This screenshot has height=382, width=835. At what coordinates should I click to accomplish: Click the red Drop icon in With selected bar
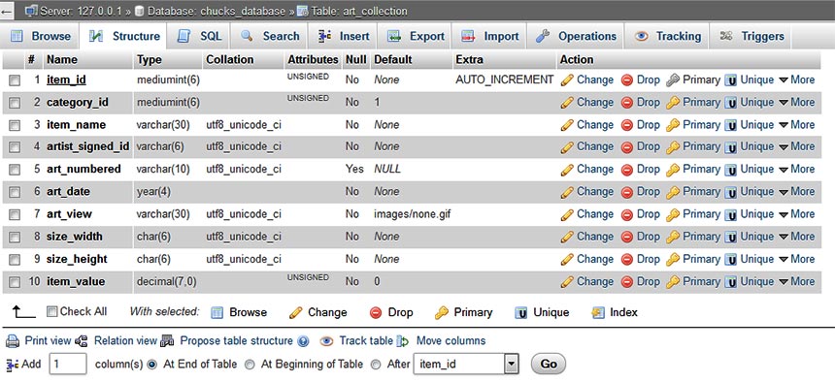click(x=376, y=313)
